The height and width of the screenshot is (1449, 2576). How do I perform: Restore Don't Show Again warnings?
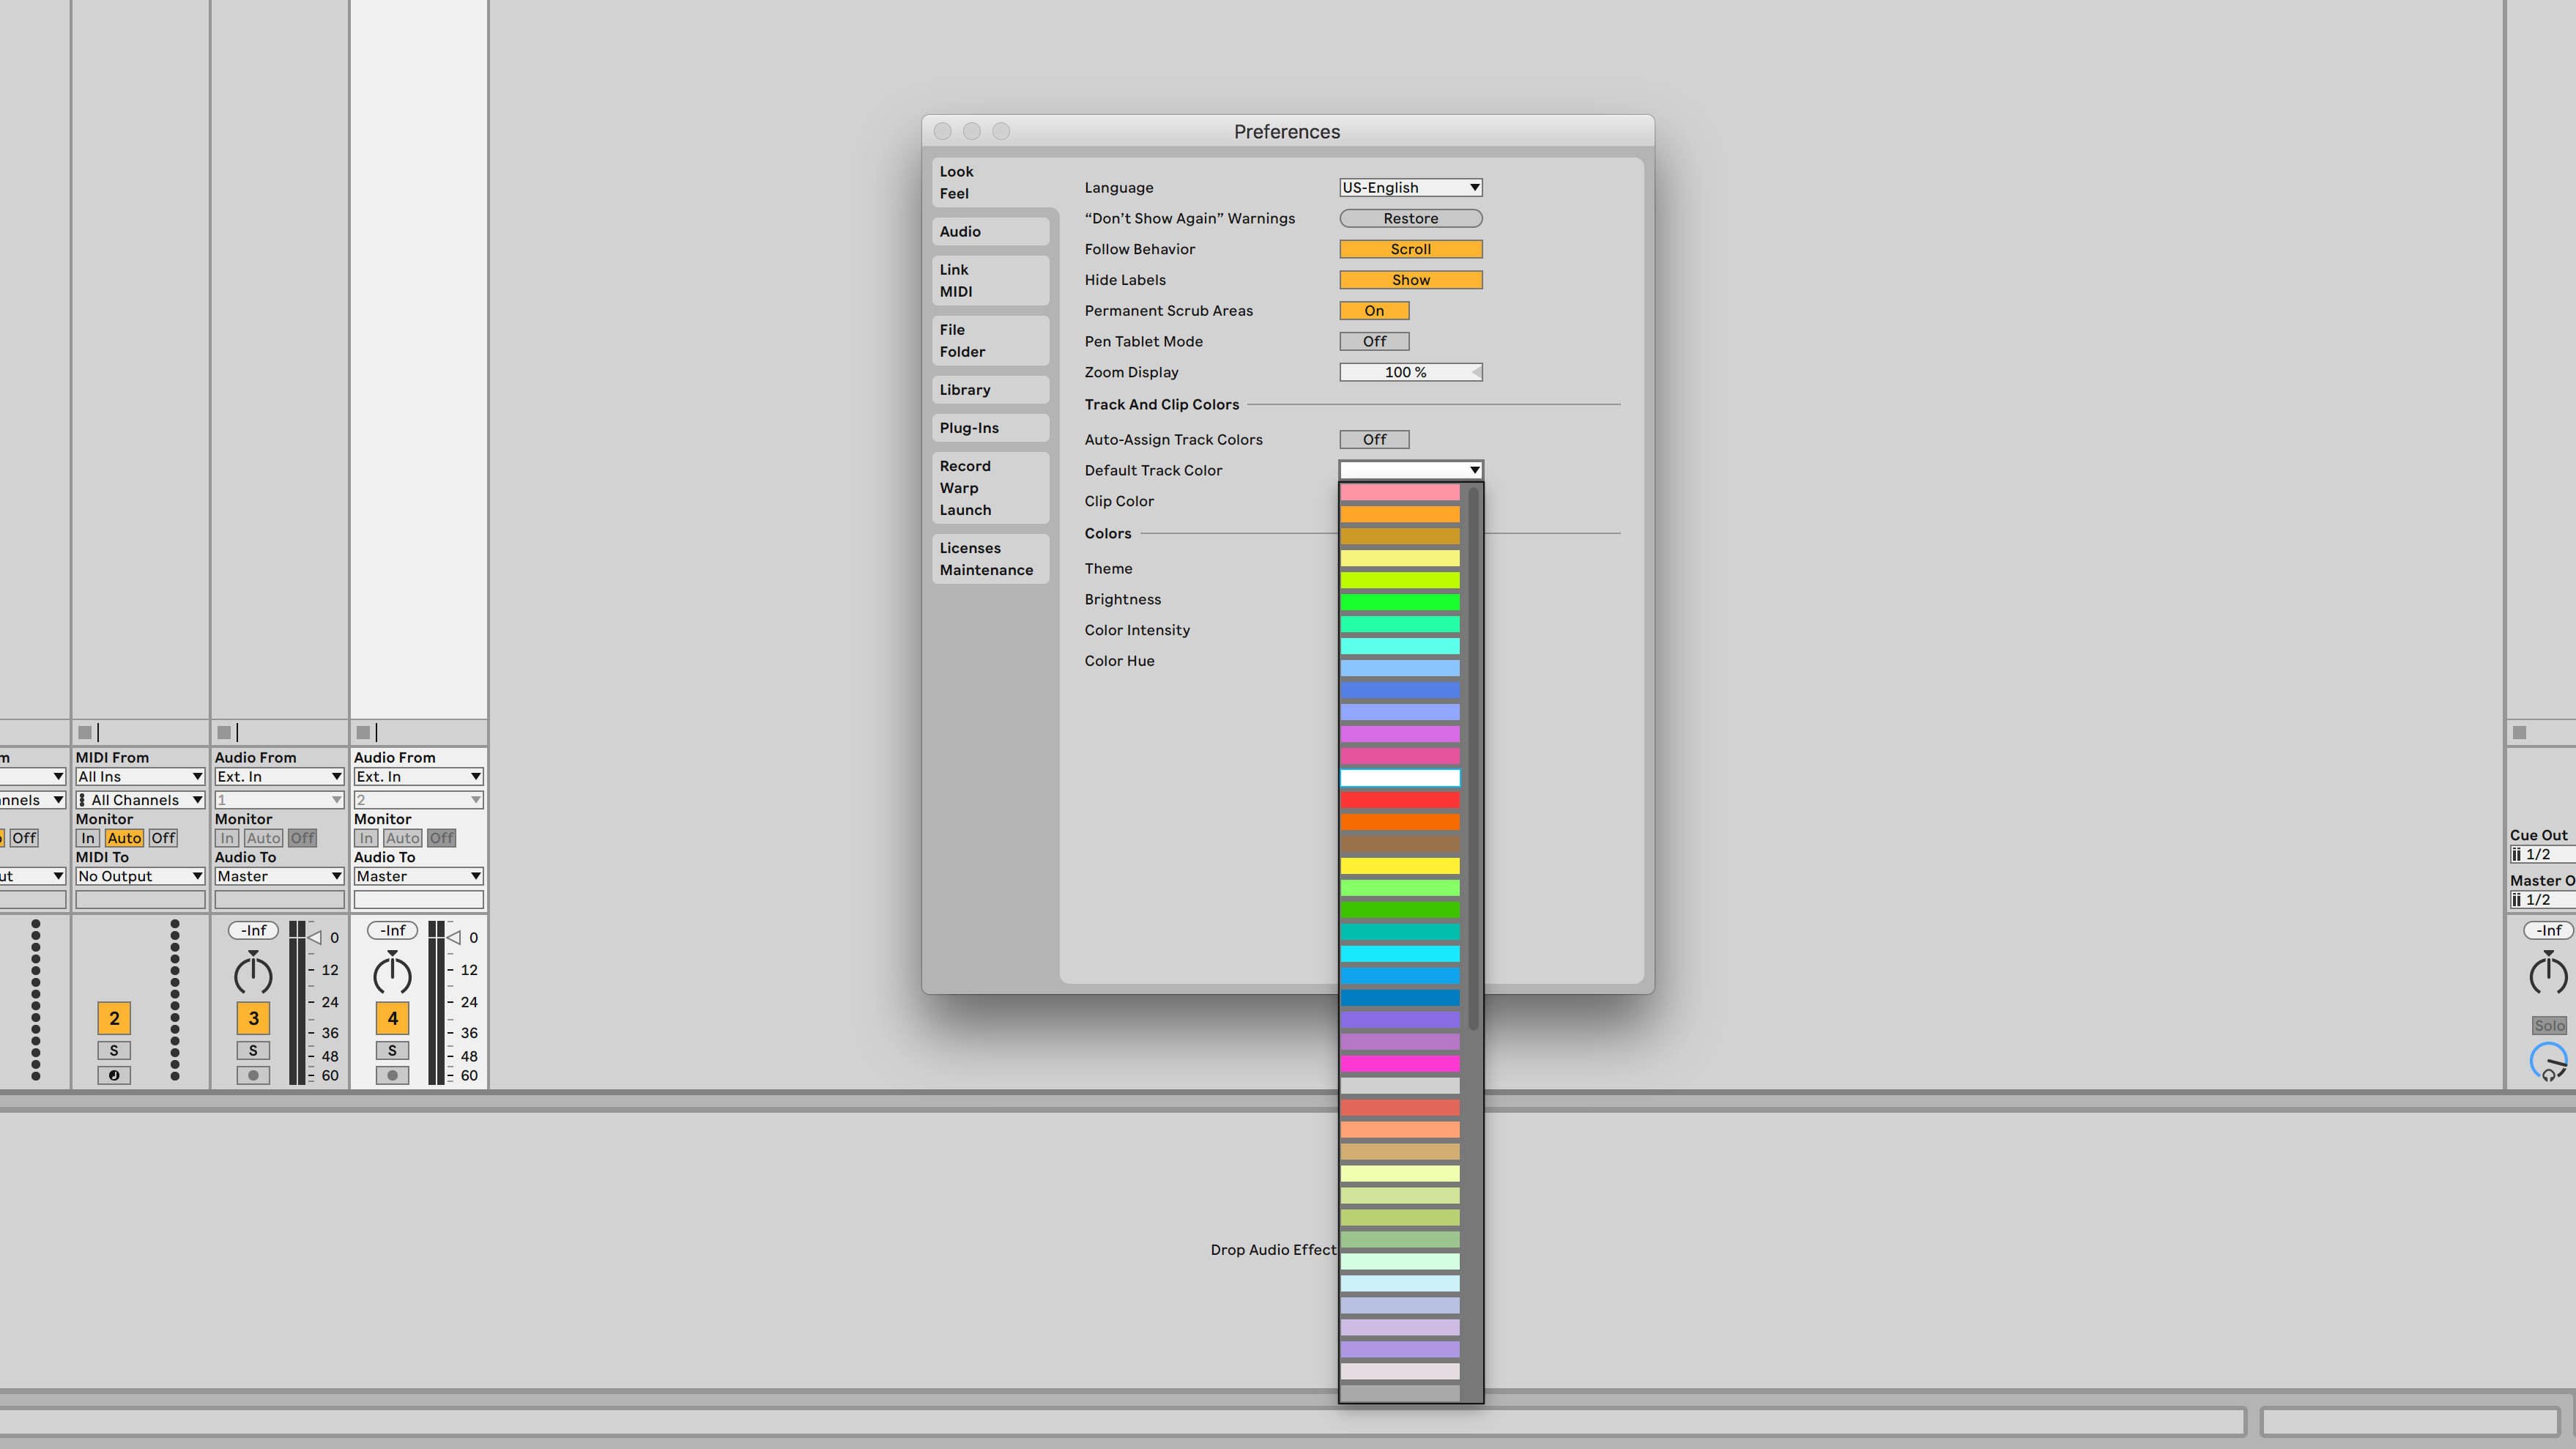click(x=1410, y=218)
